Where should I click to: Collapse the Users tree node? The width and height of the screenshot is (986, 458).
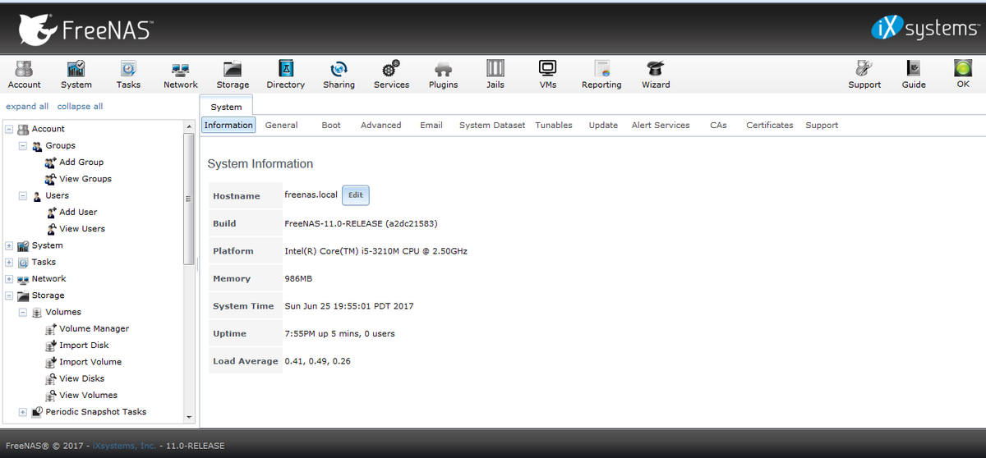[23, 195]
